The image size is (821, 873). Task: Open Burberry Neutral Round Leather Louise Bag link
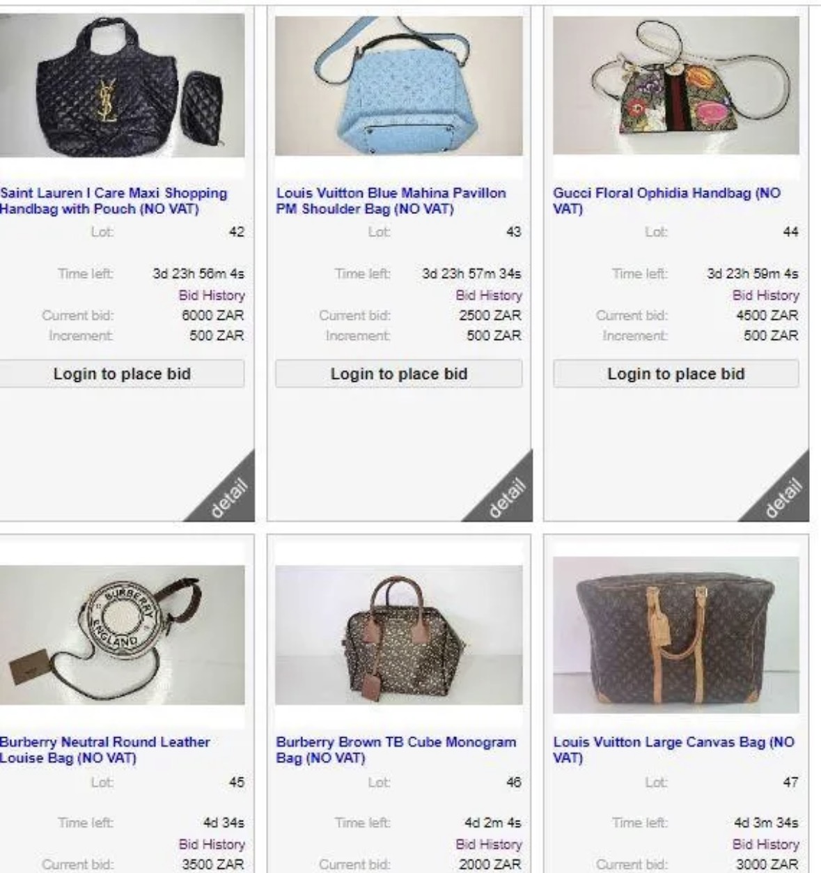[105, 750]
